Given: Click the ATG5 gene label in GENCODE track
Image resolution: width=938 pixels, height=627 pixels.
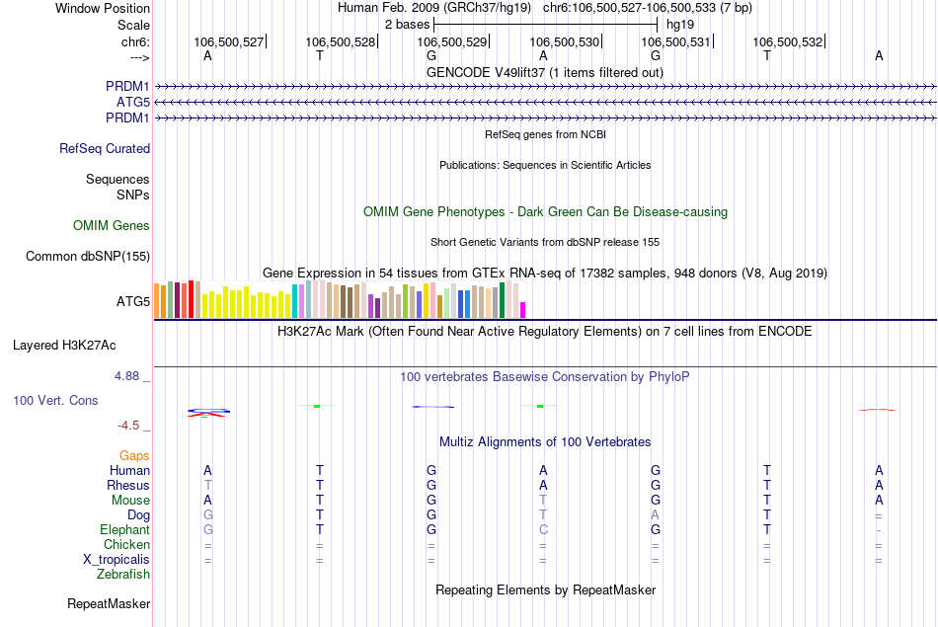Looking at the screenshot, I should [133, 103].
